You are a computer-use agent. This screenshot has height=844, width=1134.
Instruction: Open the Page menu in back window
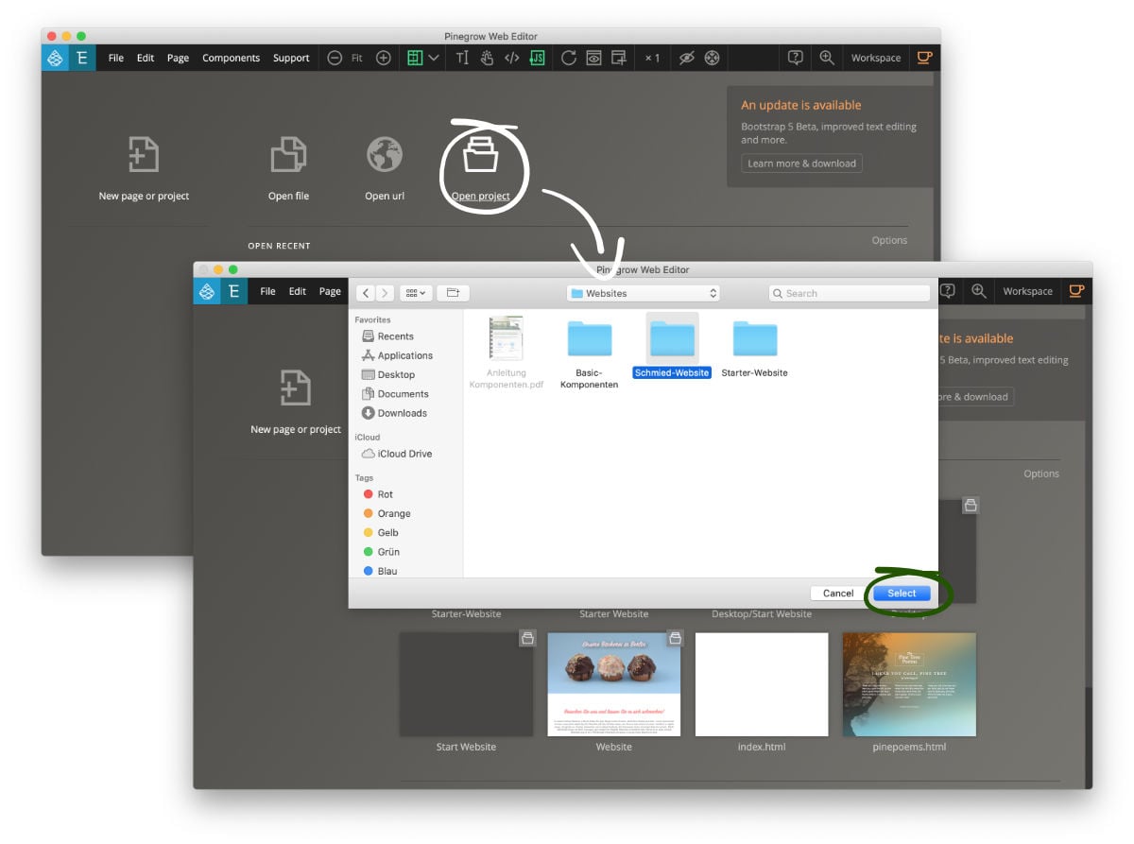click(x=178, y=58)
